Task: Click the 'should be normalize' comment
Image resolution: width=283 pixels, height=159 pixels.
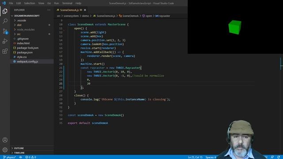Action: coord(148,76)
